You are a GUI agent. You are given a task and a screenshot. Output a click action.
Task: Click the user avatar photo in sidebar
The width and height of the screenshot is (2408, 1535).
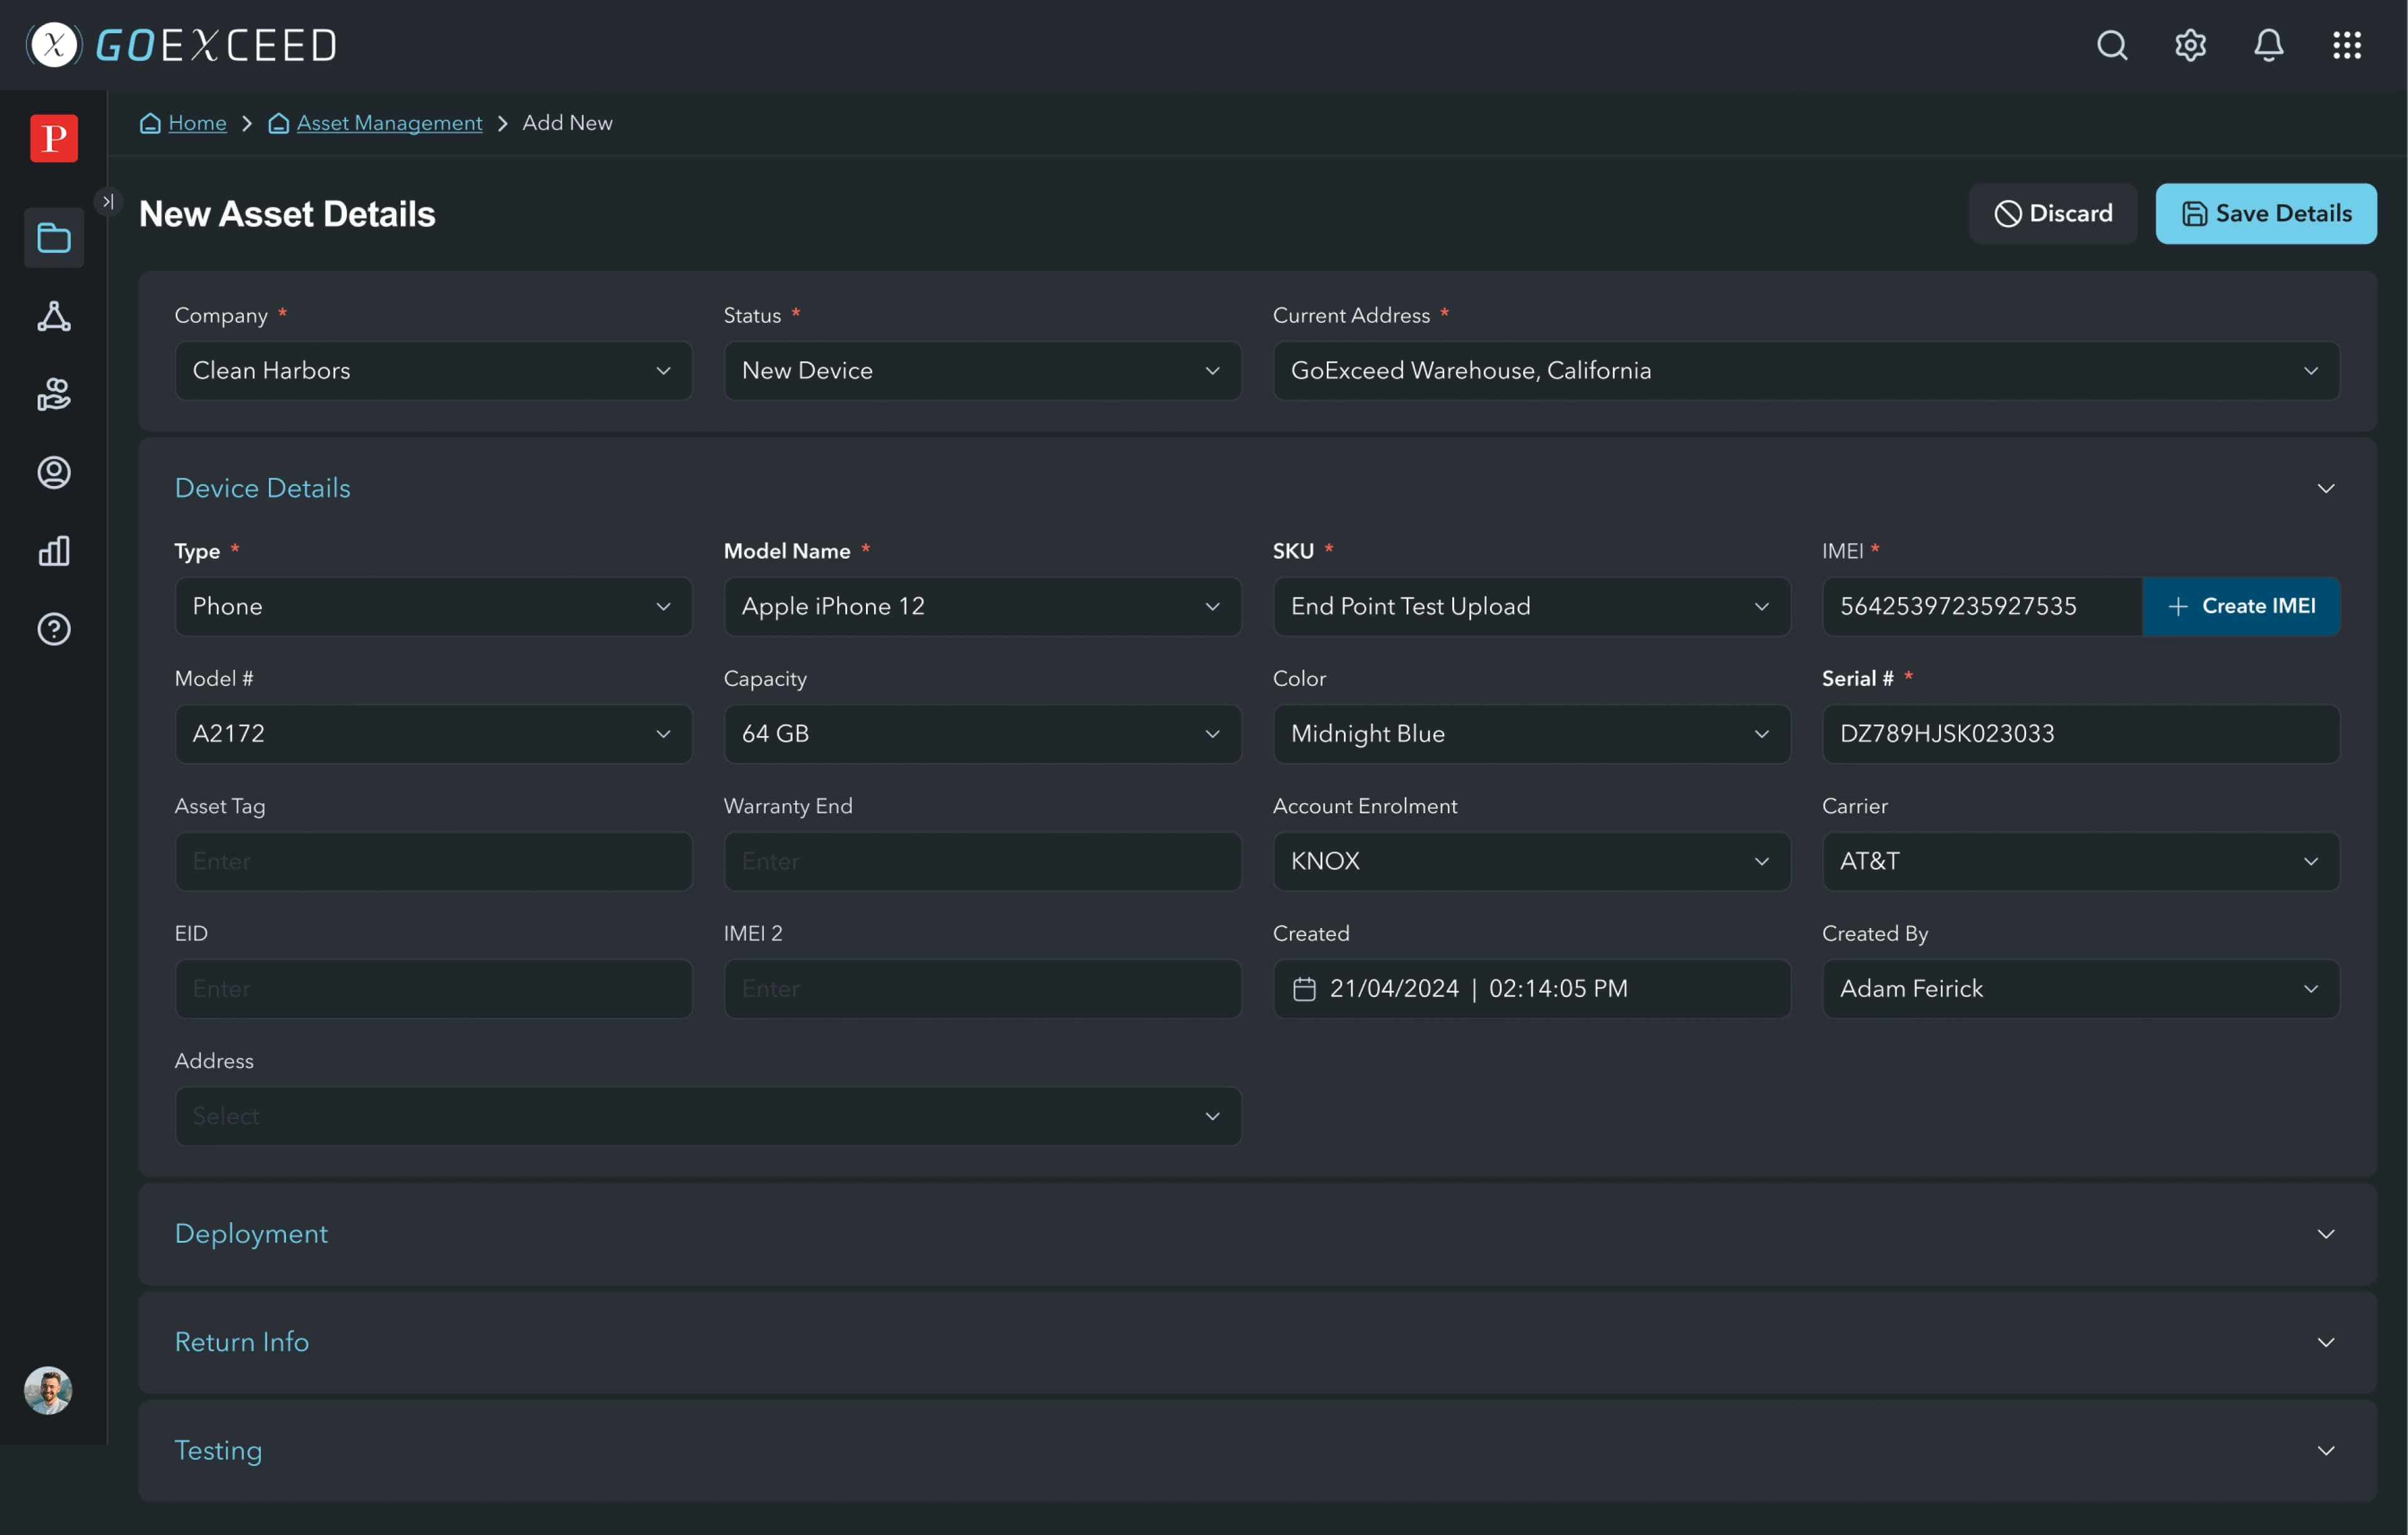click(x=48, y=1390)
